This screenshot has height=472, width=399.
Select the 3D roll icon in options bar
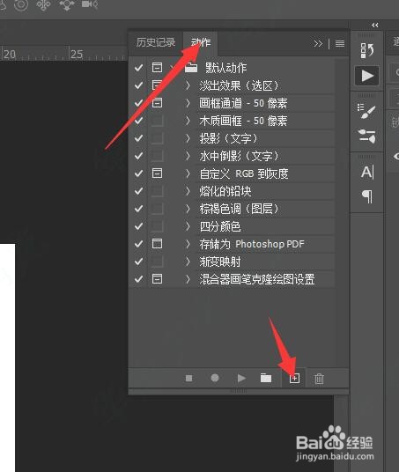click(x=21, y=4)
